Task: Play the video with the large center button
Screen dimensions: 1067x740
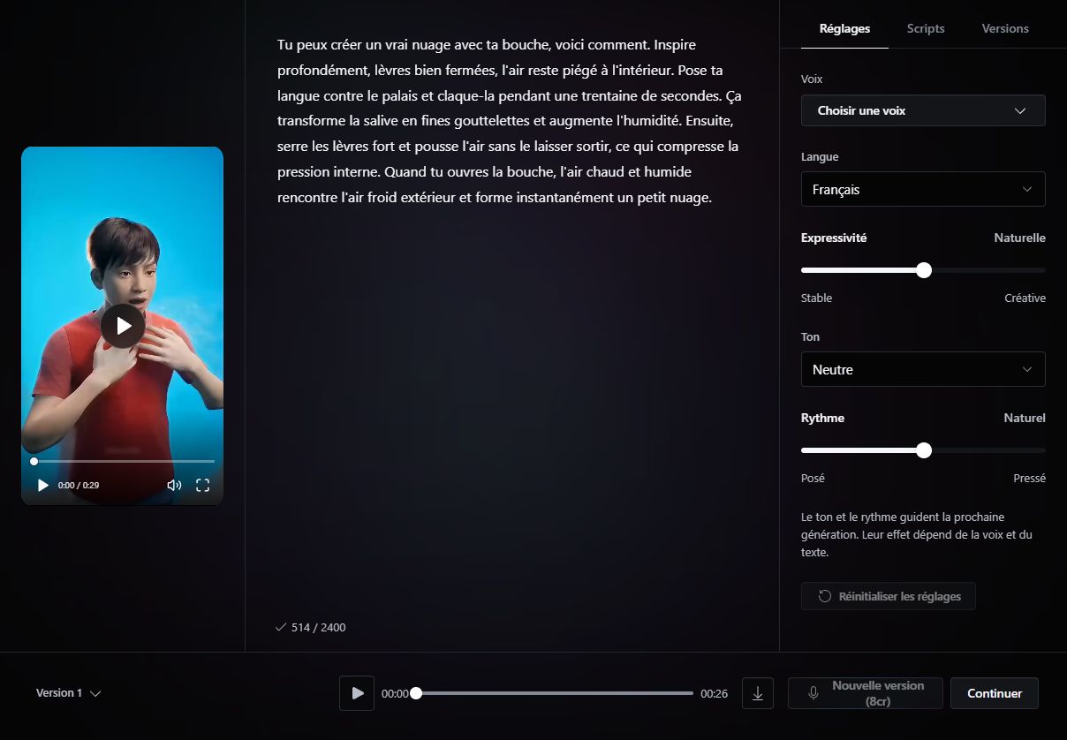Action: point(123,326)
